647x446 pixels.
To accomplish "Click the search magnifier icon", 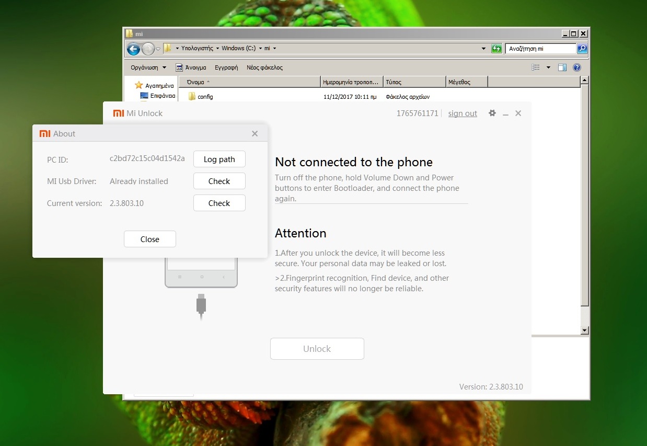I will (582, 49).
